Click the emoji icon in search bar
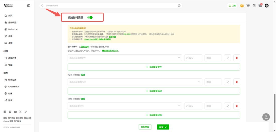The height and width of the screenshot is (132, 276). click(179, 6)
